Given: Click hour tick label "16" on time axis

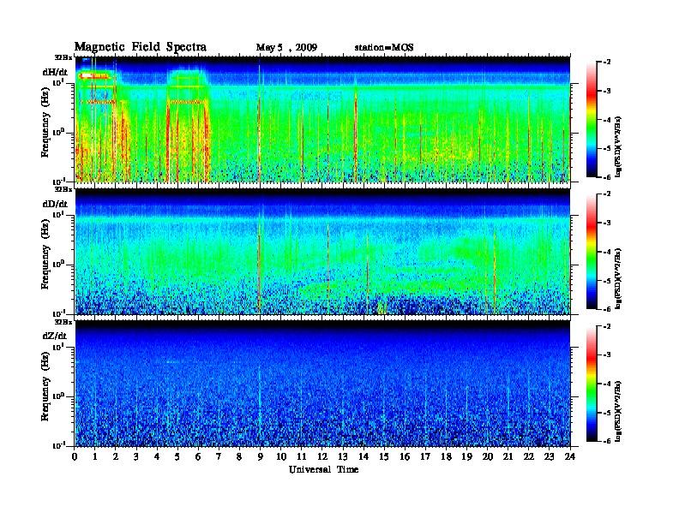Looking at the screenshot, I should pyautogui.click(x=405, y=456).
